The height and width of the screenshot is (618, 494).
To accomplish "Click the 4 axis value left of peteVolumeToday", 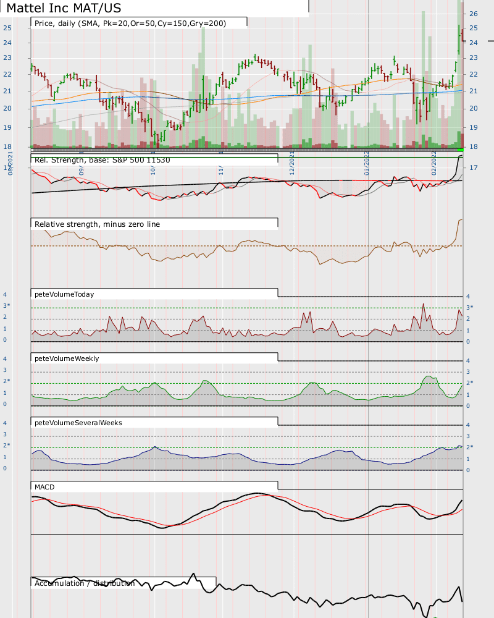I will point(5,295).
